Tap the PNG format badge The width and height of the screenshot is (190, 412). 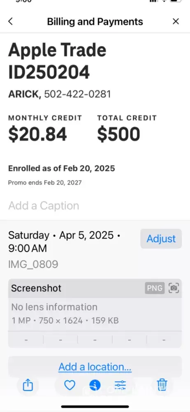click(x=155, y=288)
